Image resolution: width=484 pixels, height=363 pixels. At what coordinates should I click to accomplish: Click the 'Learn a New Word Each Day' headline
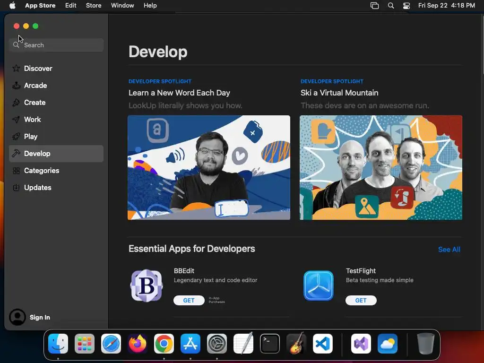pos(179,93)
